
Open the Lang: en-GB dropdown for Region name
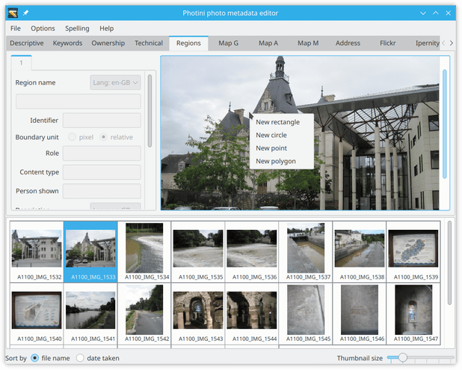pyautogui.click(x=115, y=82)
